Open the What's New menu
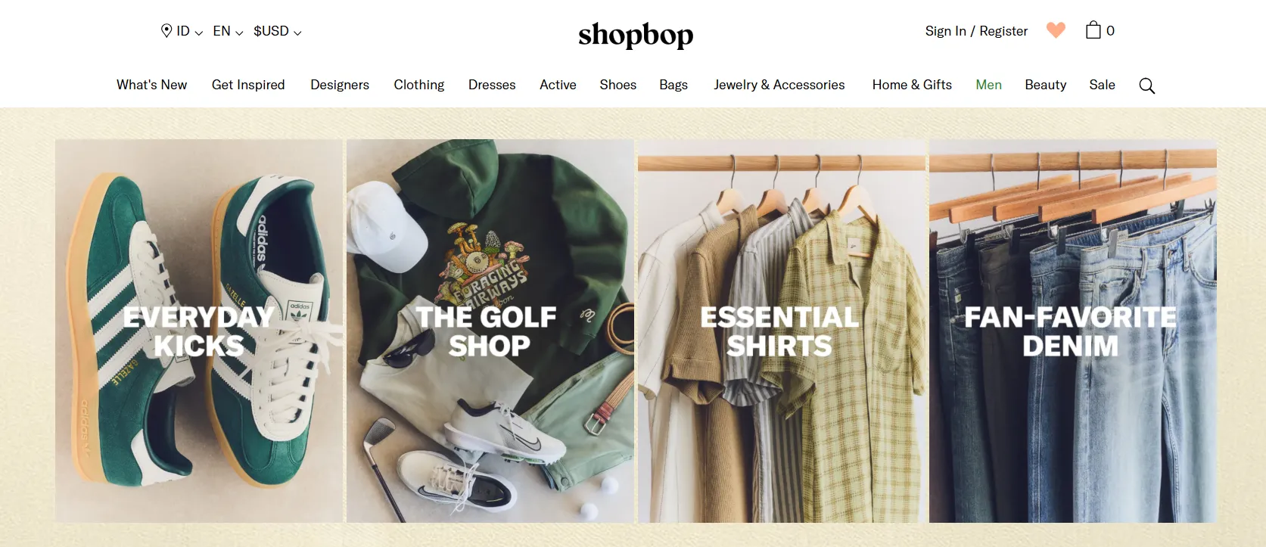Image resolution: width=1266 pixels, height=547 pixels. coord(151,85)
